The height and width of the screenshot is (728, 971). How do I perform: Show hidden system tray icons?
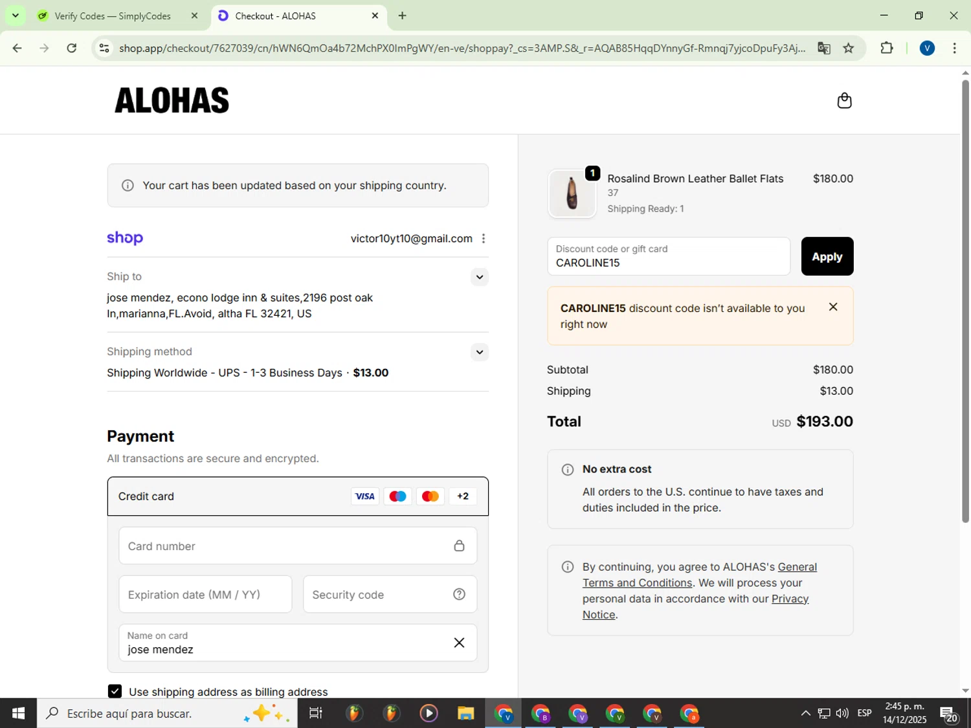[x=805, y=713]
